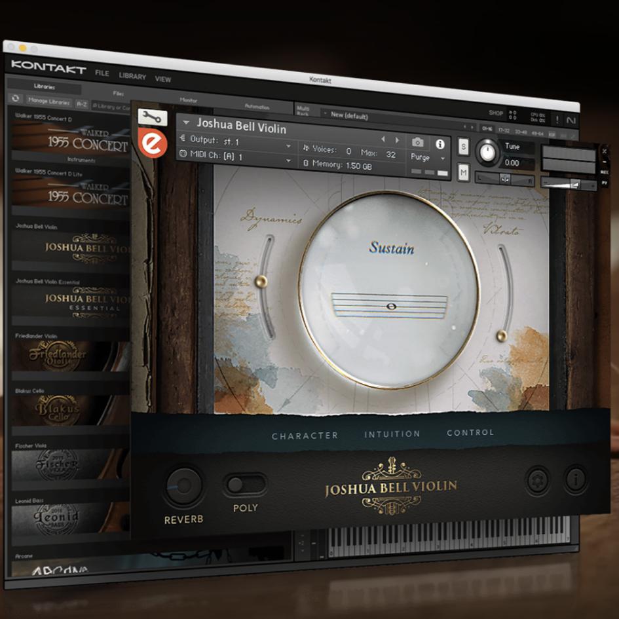Select Friedlander Violin library banner
Image resolution: width=619 pixels, height=619 pixels.
click(x=71, y=356)
